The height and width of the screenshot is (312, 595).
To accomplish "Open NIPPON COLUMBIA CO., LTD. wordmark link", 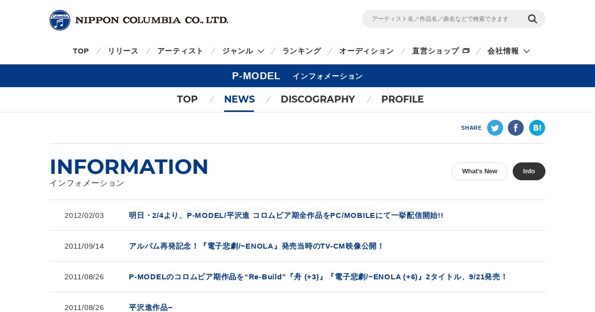I will [x=152, y=20].
